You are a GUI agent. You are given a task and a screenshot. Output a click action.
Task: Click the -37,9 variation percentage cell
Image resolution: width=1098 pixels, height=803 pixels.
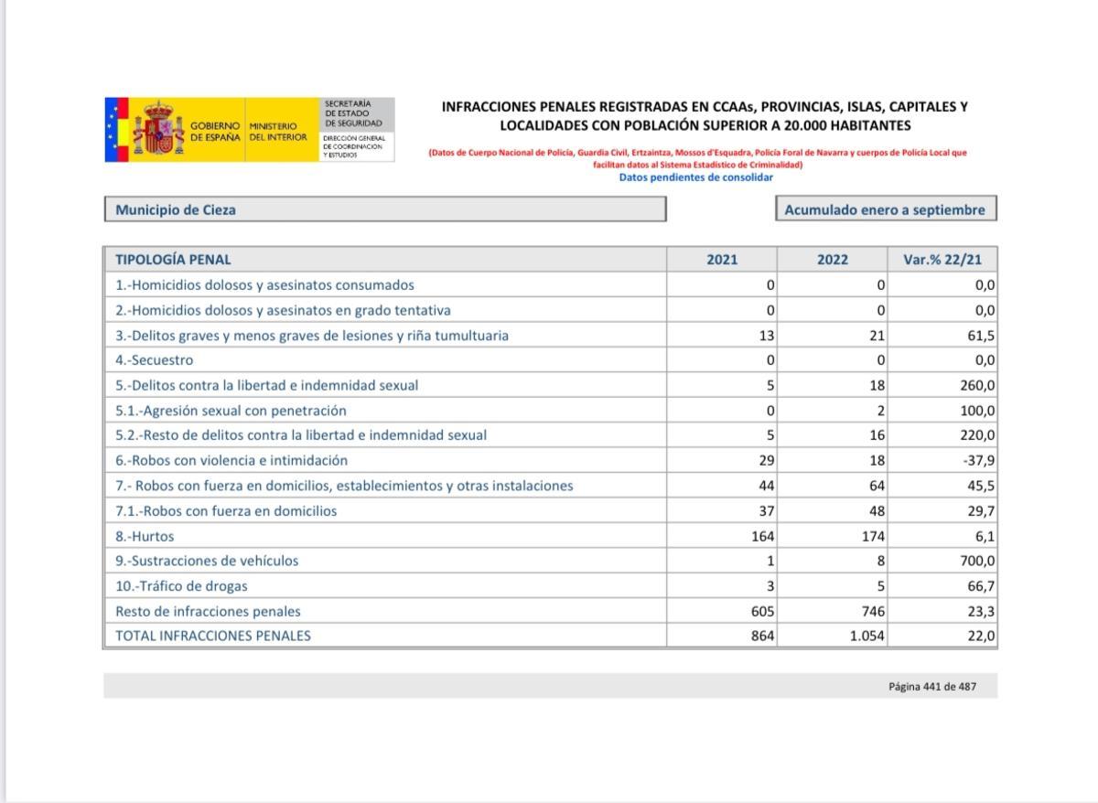click(x=978, y=461)
